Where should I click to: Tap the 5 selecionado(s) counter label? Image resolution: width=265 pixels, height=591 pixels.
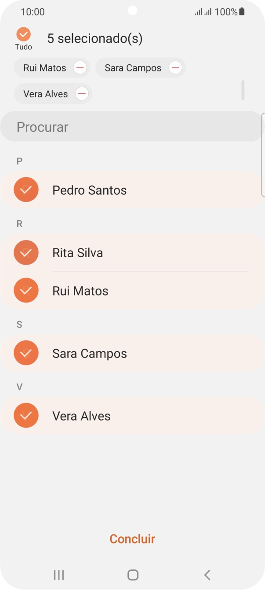[x=94, y=38]
